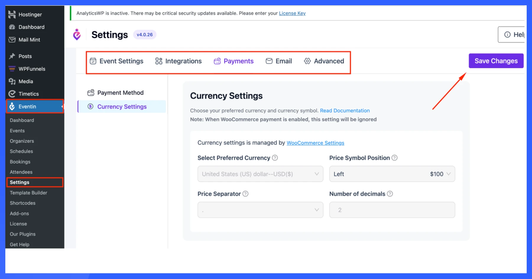Select Currency Settings in side menu
Viewport: 532px width, 279px height.
tap(122, 106)
